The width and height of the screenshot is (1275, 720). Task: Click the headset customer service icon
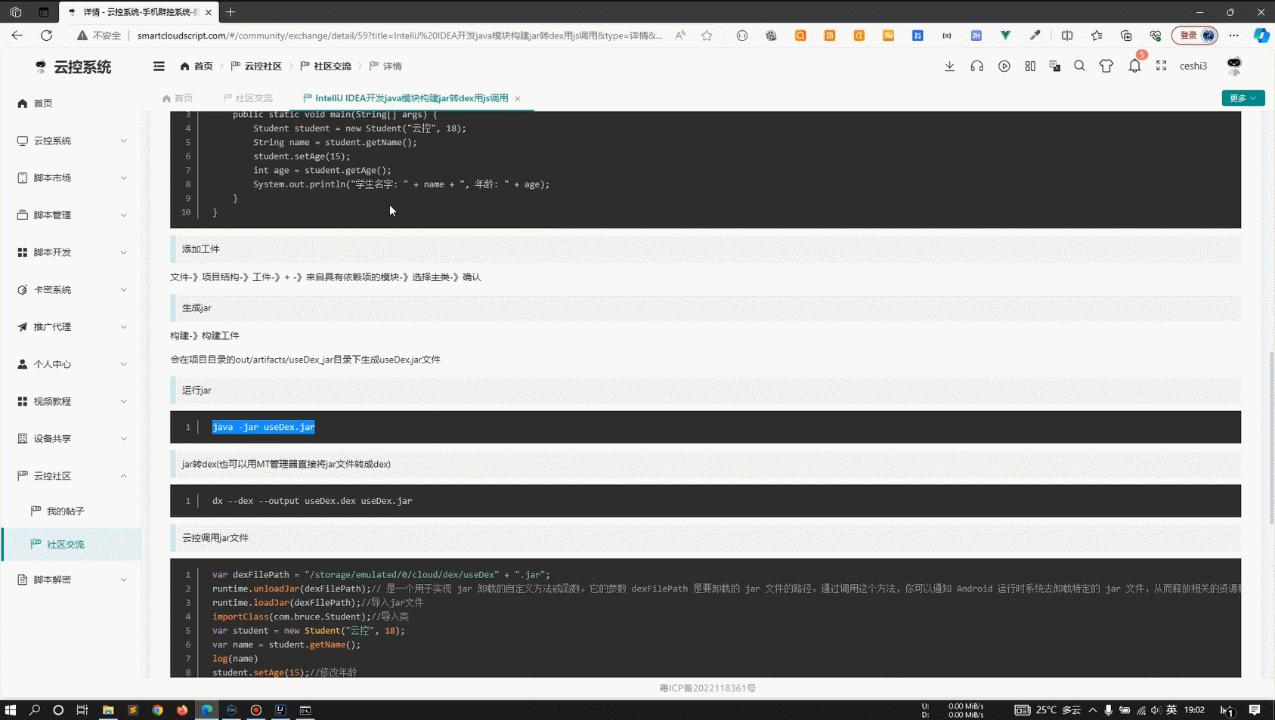click(x=976, y=66)
